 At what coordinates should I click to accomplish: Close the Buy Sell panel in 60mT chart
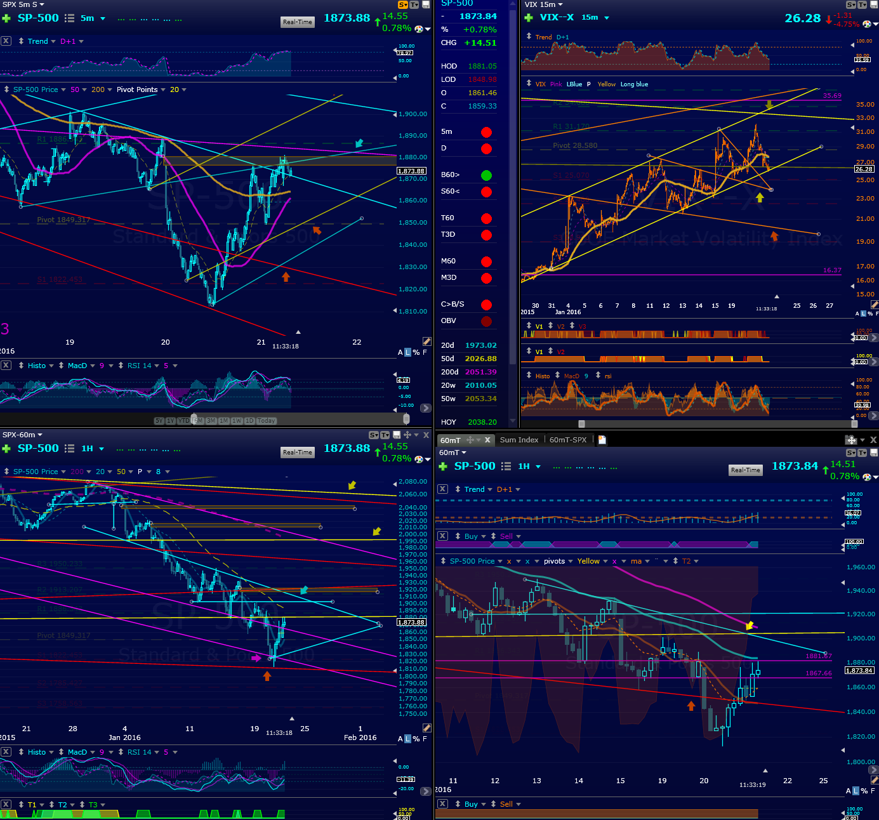pos(442,536)
